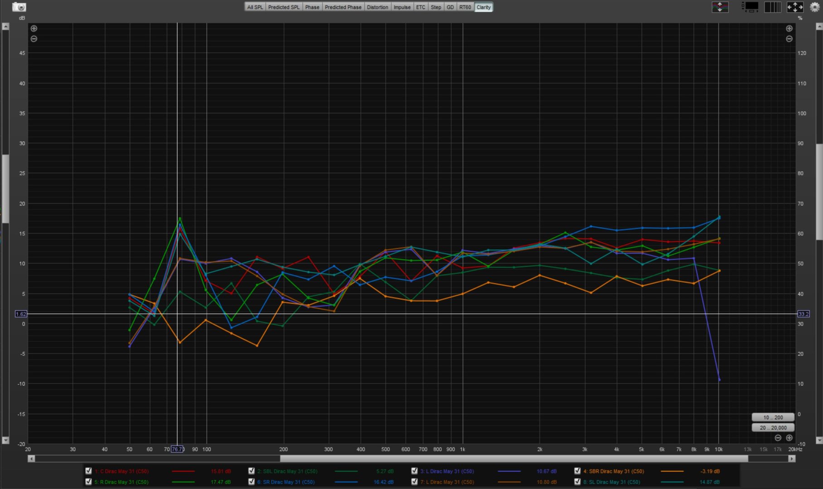The image size is (823, 489).
Task: Open the graph limits icon
Action: 750,7
